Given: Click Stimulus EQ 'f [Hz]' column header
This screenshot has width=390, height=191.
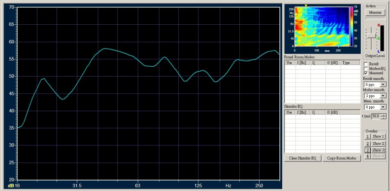Looking at the screenshot, I should [303, 112].
